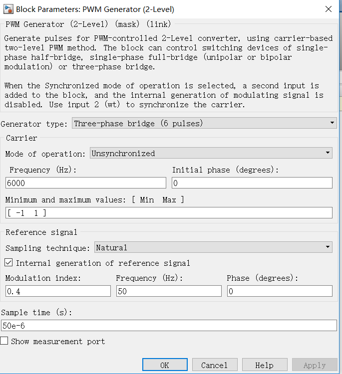Select the Minimum and maximum values field
The image size is (342, 374).
(x=169, y=213)
